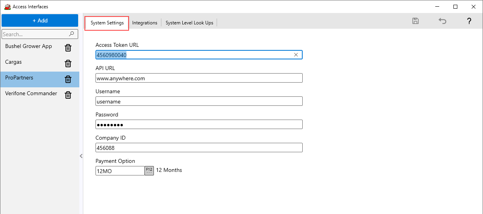This screenshot has width=483, height=214.
Task: Click the + Add button
Action: pos(40,20)
